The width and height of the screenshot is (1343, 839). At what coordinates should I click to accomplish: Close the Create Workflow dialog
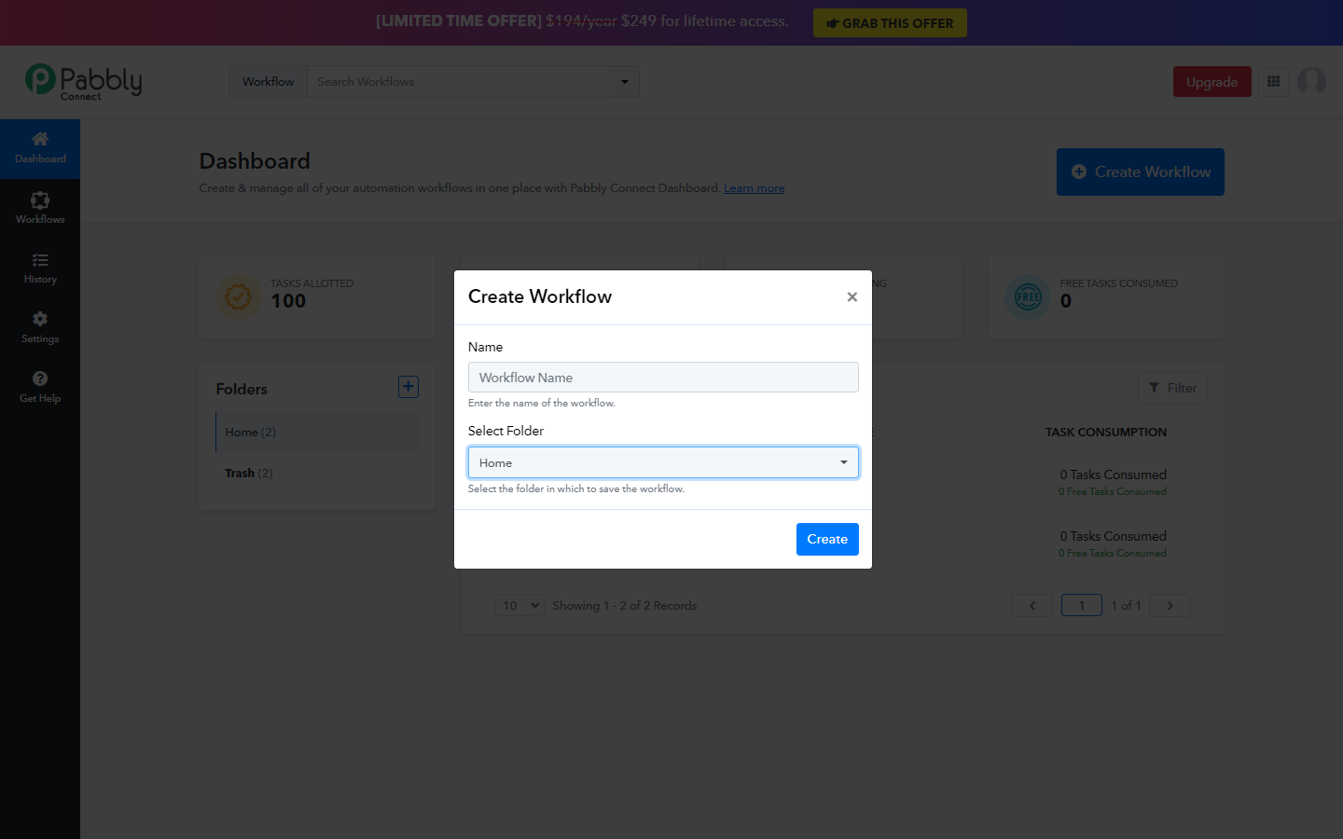point(851,296)
